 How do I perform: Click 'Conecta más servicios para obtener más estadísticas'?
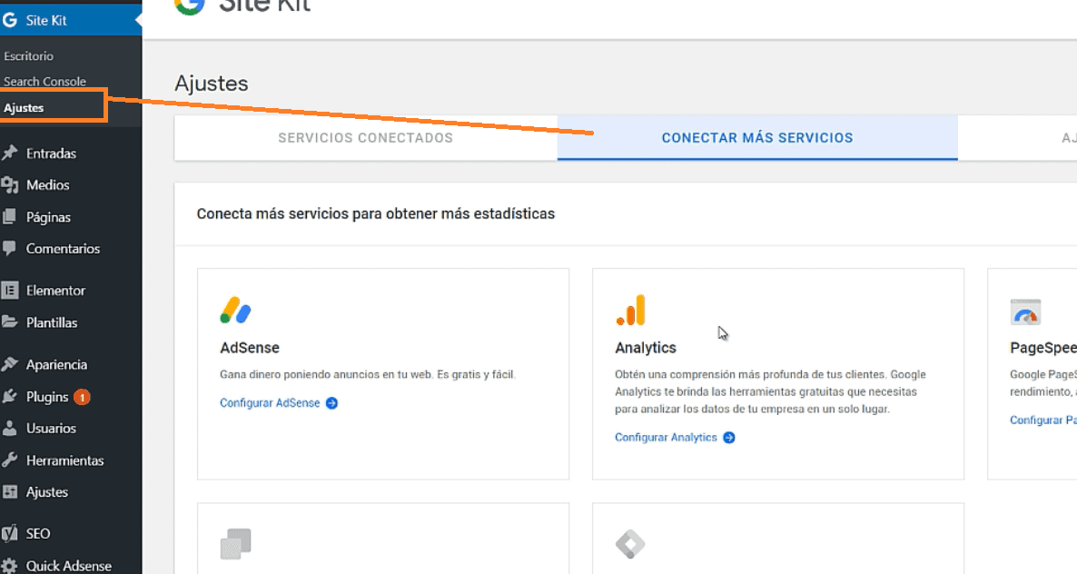[376, 214]
